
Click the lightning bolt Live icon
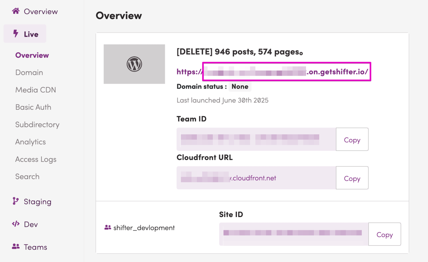point(15,34)
